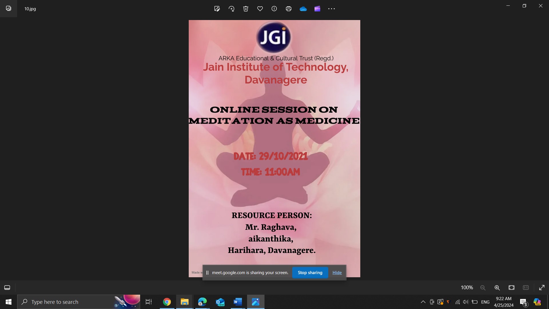Delete the photo with the trash icon
The height and width of the screenshot is (309, 549).
pyautogui.click(x=246, y=9)
